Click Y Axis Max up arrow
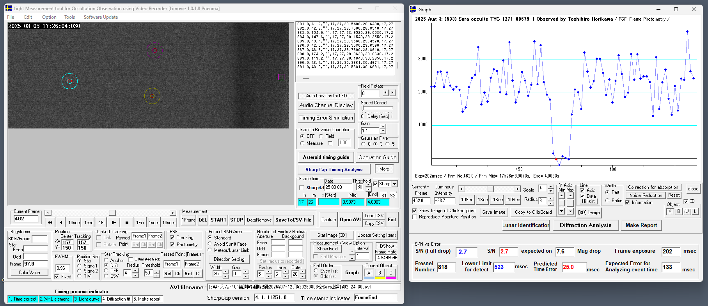The height and width of the screenshot is (306, 708). (570, 195)
